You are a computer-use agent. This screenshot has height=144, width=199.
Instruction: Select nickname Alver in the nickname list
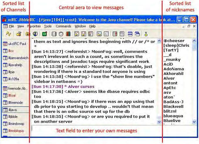pyautogui.click(x=169, y=78)
